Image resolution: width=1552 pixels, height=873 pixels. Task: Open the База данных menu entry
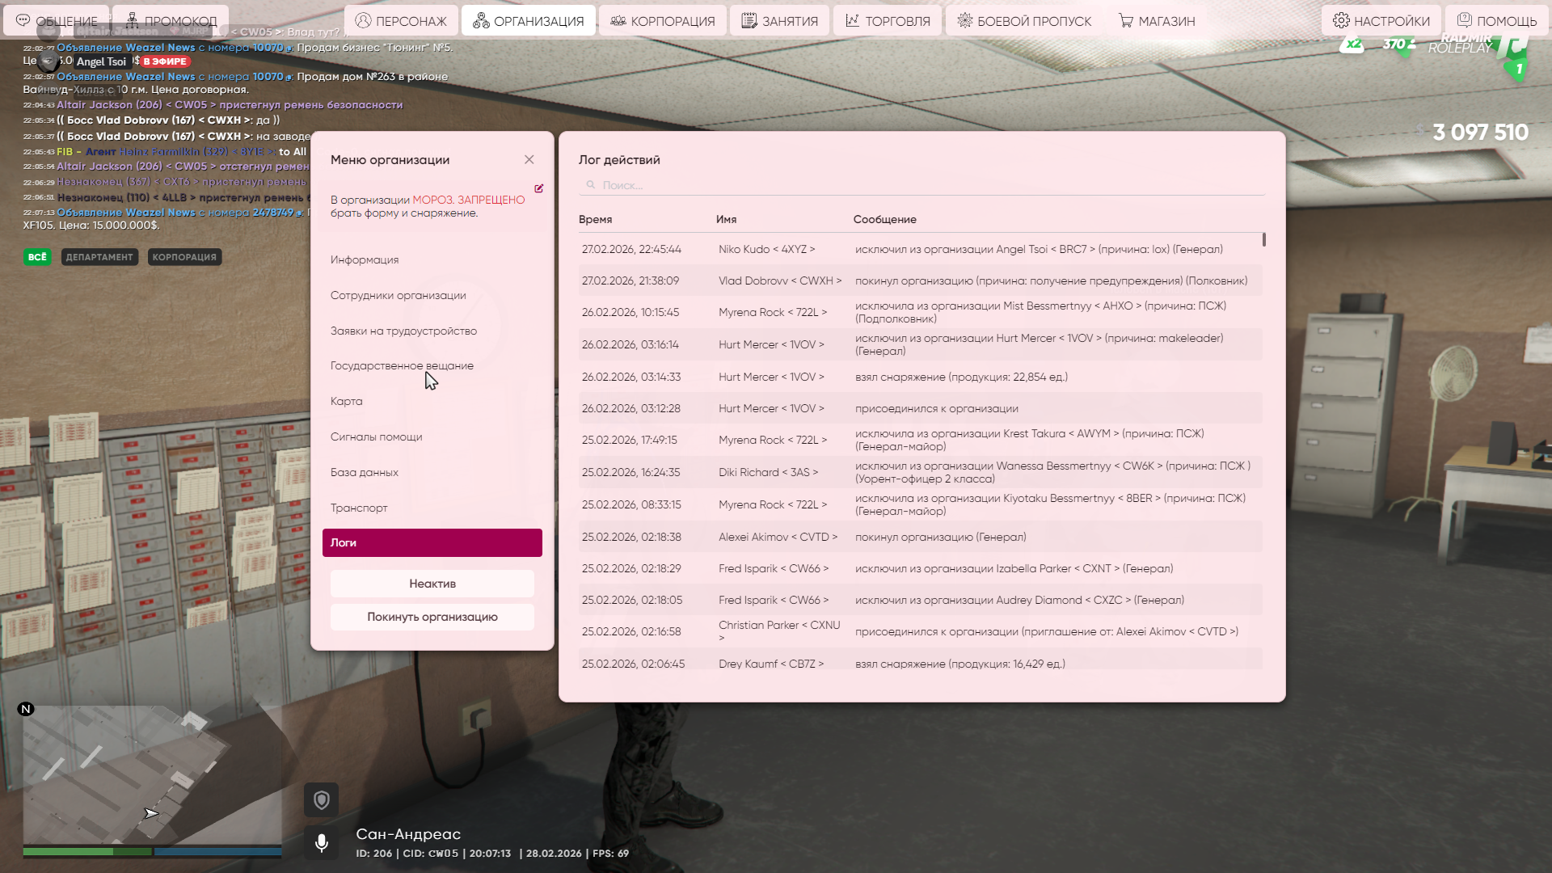(364, 472)
